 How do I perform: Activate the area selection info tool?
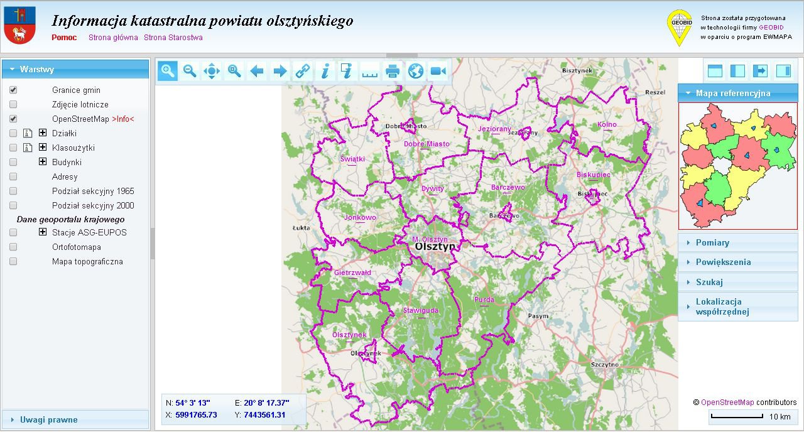pyautogui.click(x=347, y=71)
